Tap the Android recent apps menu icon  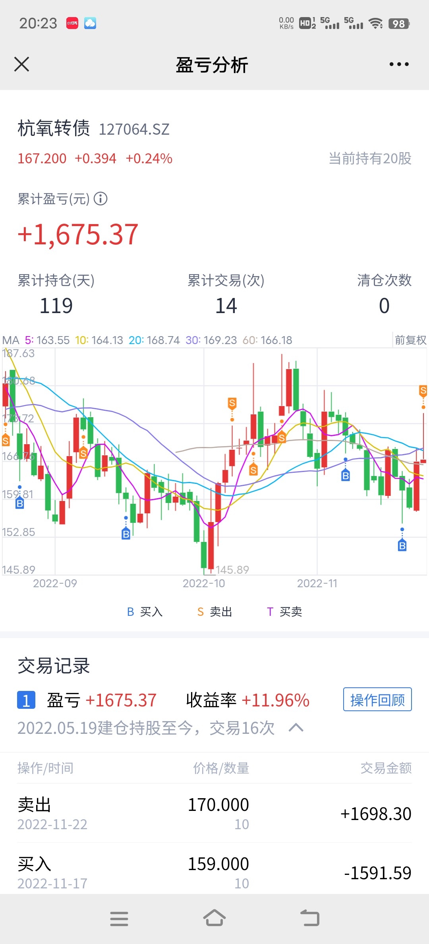coord(119,919)
